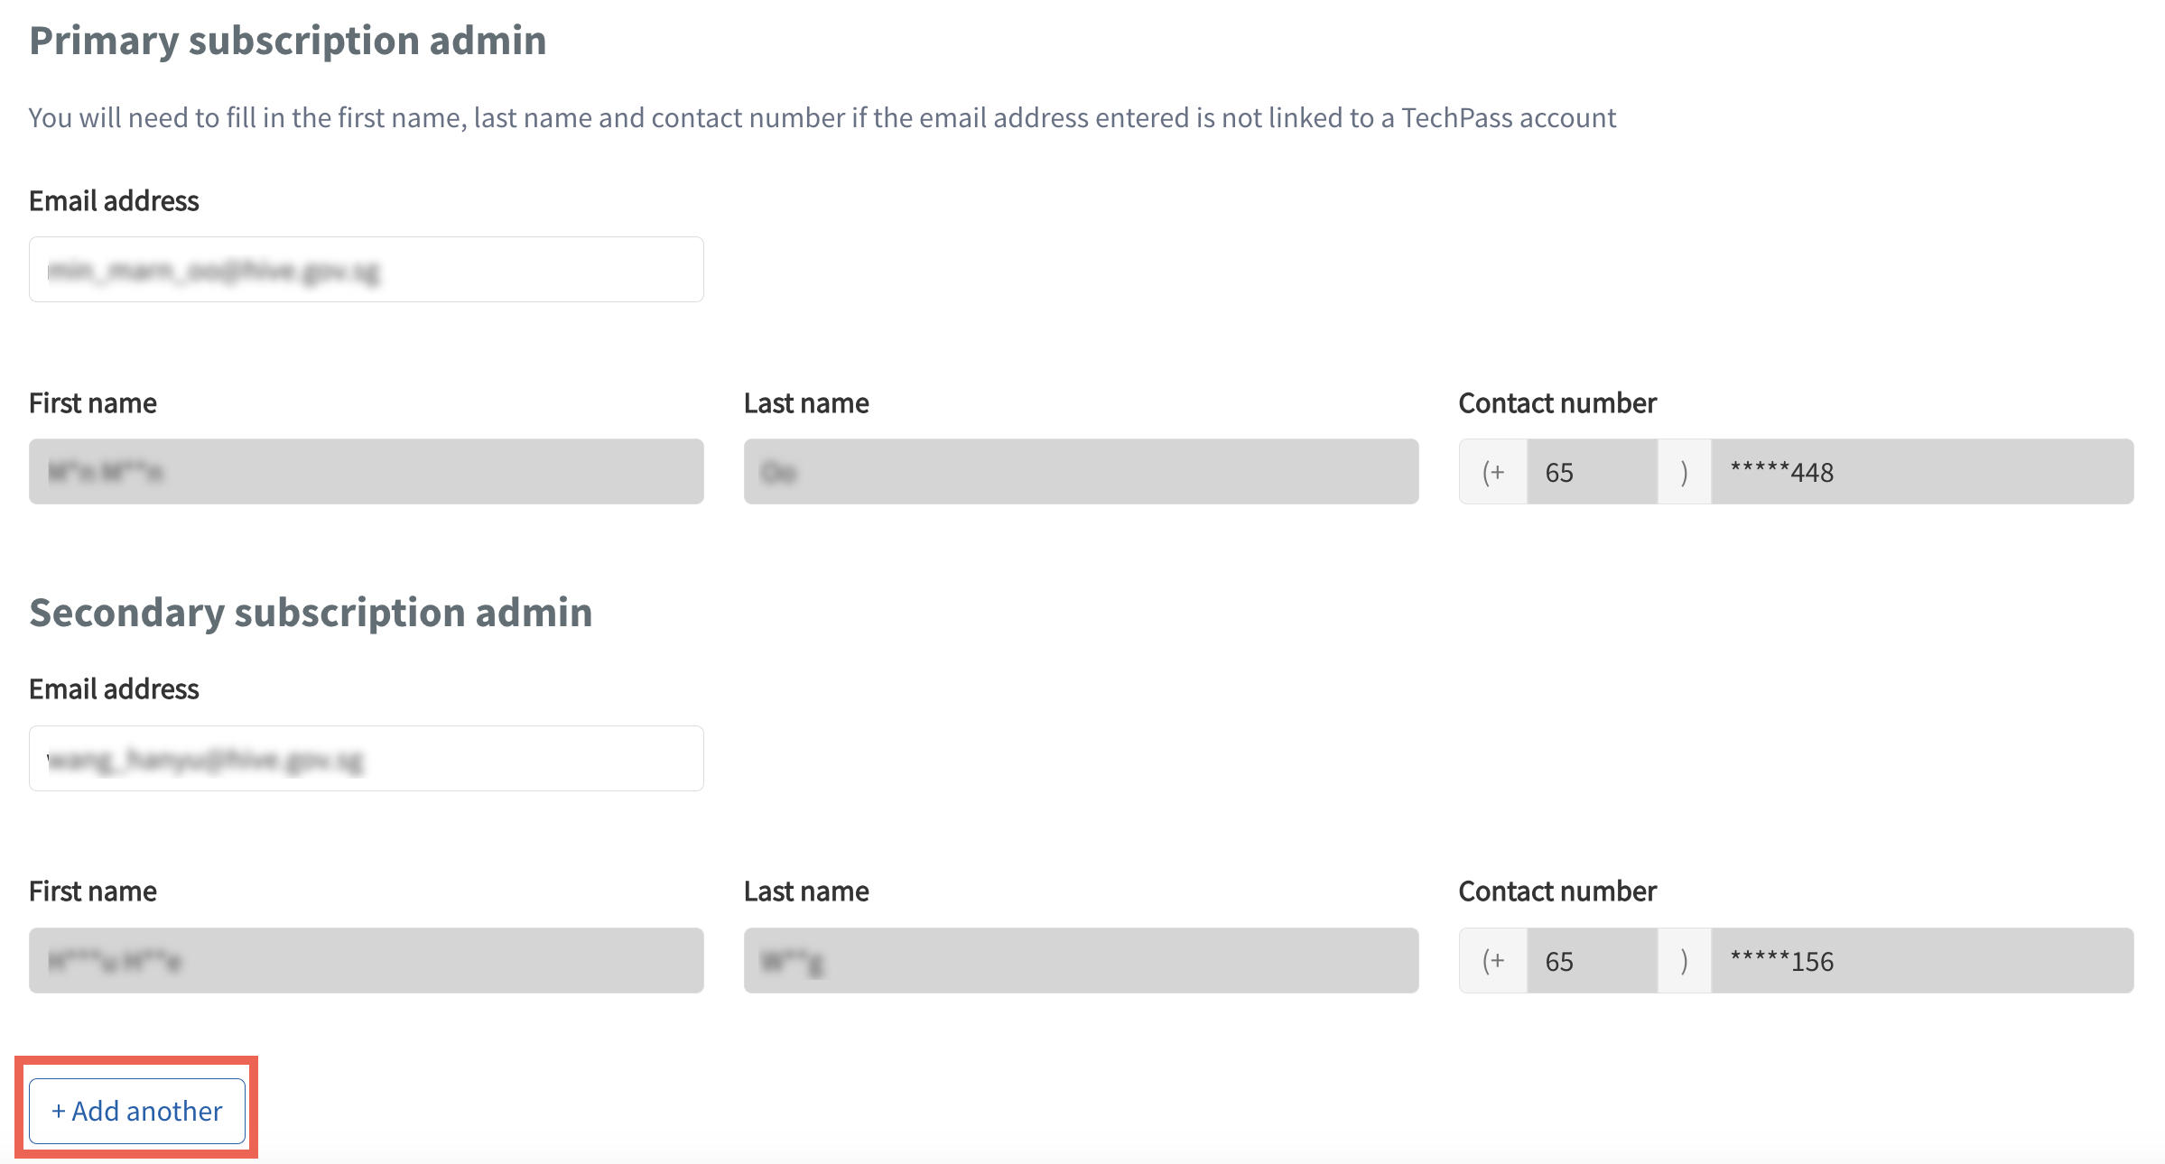The image size is (2165, 1164).
Task: Click the secondary admin last name field
Action: [1081, 961]
